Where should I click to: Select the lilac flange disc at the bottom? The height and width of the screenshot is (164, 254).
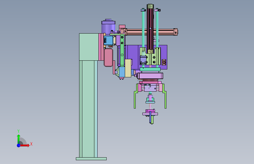[150, 114]
